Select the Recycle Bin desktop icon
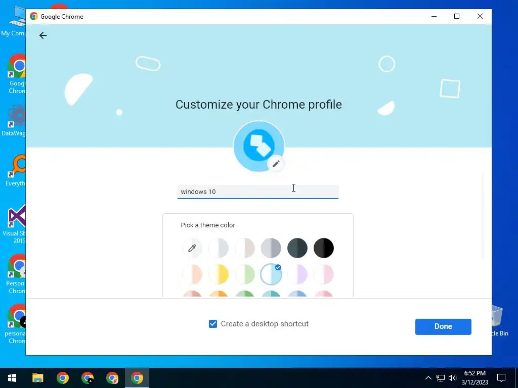Screen dimensions: 518x388 (x=499, y=321)
